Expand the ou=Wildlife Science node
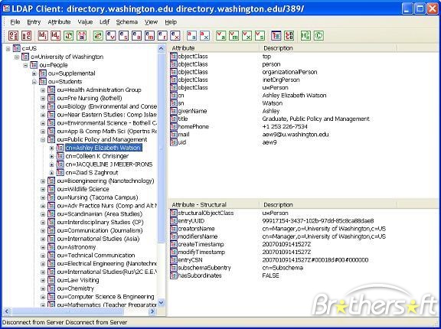Viewport: 441px width, 329px height. click(43, 189)
